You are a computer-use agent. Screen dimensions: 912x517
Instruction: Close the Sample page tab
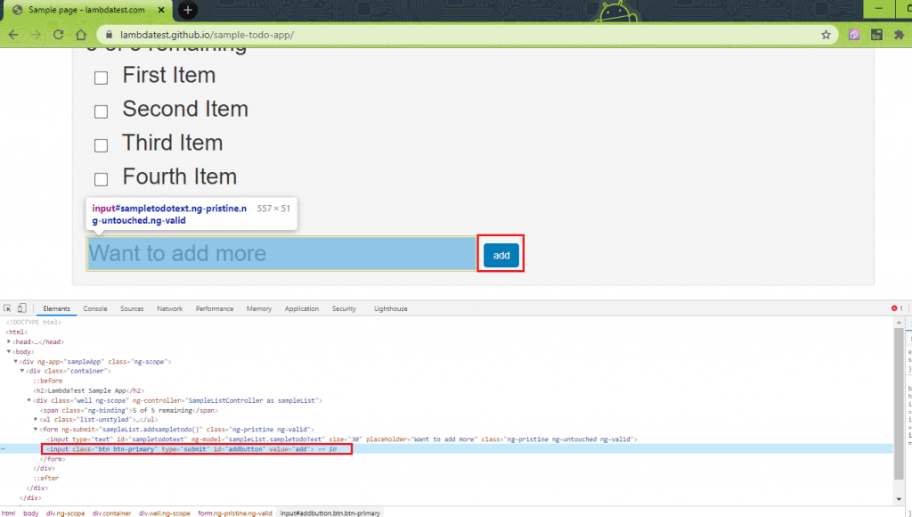click(x=162, y=10)
